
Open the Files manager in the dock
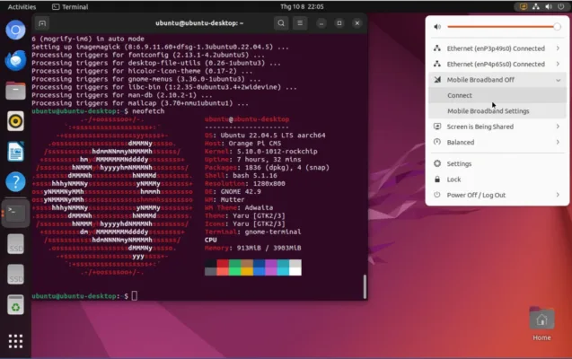tap(15, 91)
